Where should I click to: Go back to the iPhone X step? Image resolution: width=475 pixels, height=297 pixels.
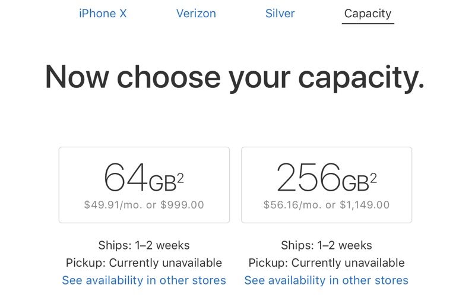tap(103, 13)
